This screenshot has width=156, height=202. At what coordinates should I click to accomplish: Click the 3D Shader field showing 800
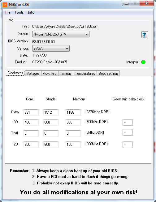pyautogui.click(x=51, y=122)
